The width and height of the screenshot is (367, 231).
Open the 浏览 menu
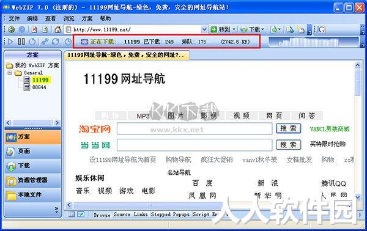[x=69, y=18]
